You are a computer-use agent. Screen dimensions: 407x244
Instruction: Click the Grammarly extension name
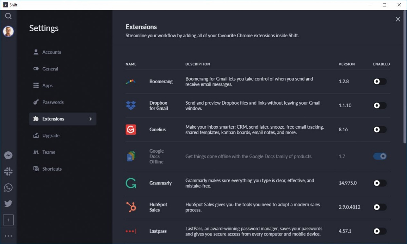click(161, 183)
